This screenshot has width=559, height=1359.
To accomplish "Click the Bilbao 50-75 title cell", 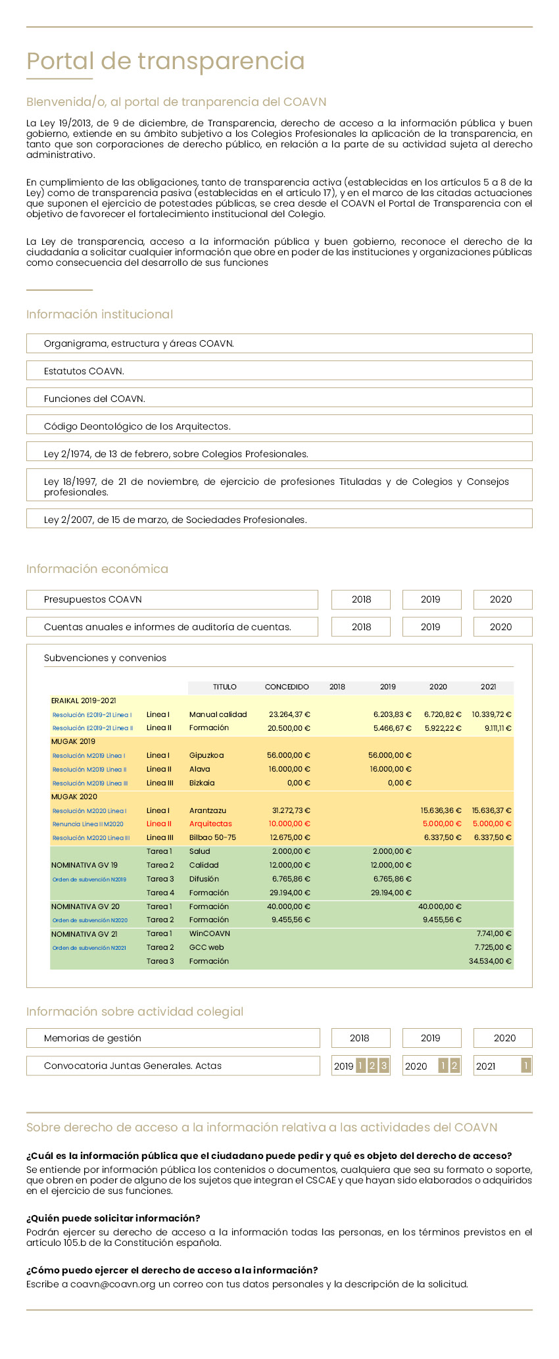I will [x=212, y=837].
